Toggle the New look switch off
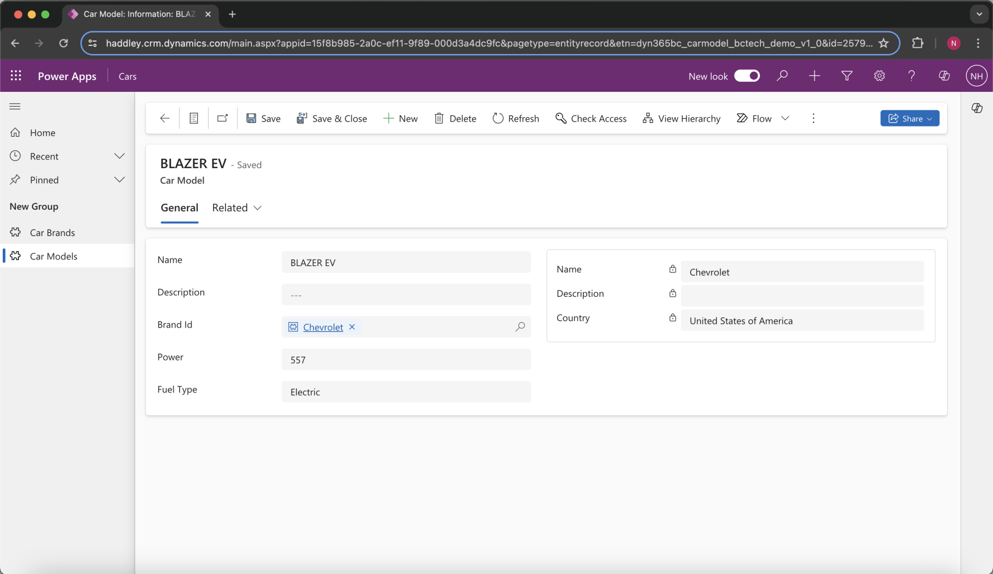This screenshot has height=574, width=993. (x=746, y=76)
